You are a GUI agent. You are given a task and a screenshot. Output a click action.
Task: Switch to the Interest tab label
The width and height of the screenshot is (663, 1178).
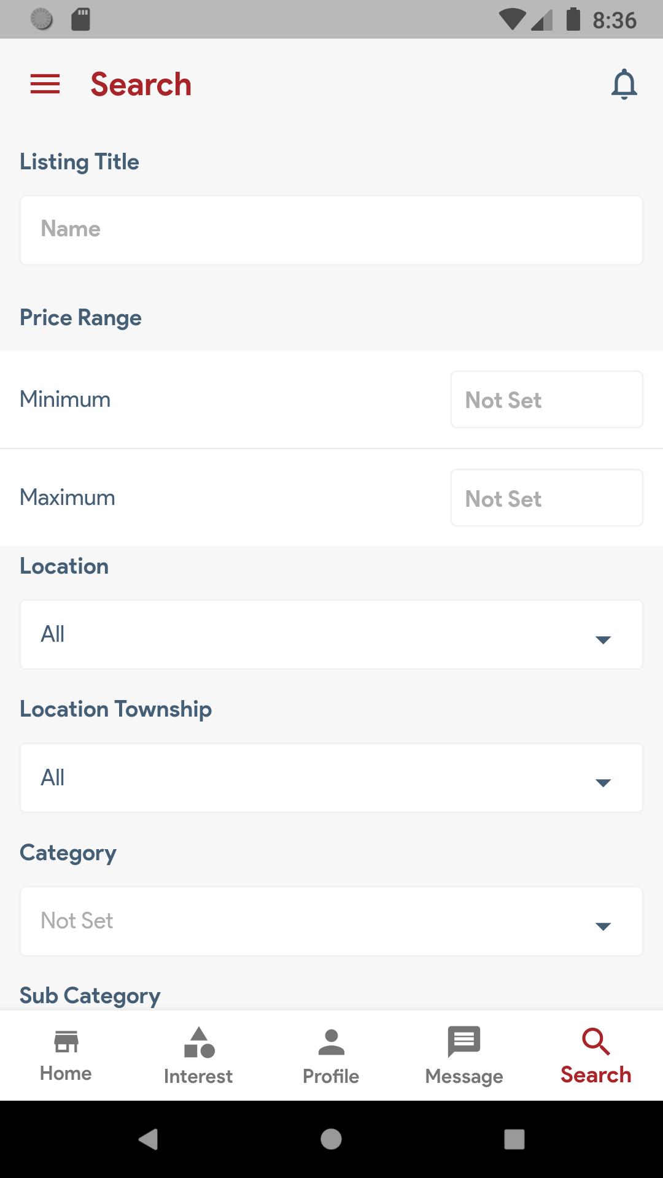(198, 1076)
